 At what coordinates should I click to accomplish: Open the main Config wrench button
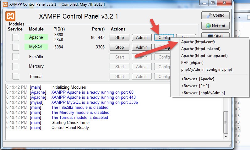tap(215, 15)
